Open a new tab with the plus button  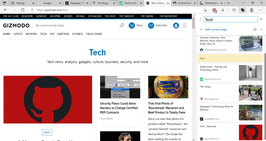point(228,3)
